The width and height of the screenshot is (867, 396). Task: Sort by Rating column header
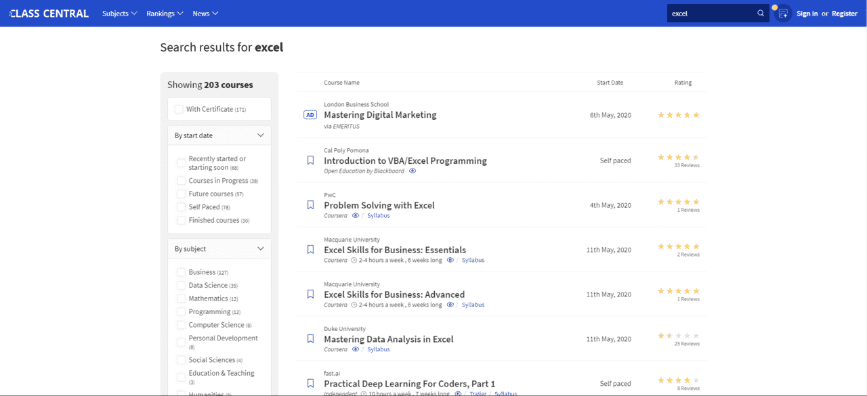683,83
